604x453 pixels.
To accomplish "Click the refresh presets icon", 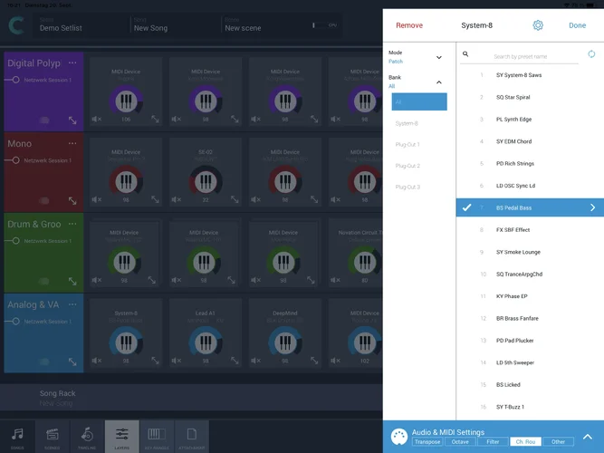I will pos(591,54).
